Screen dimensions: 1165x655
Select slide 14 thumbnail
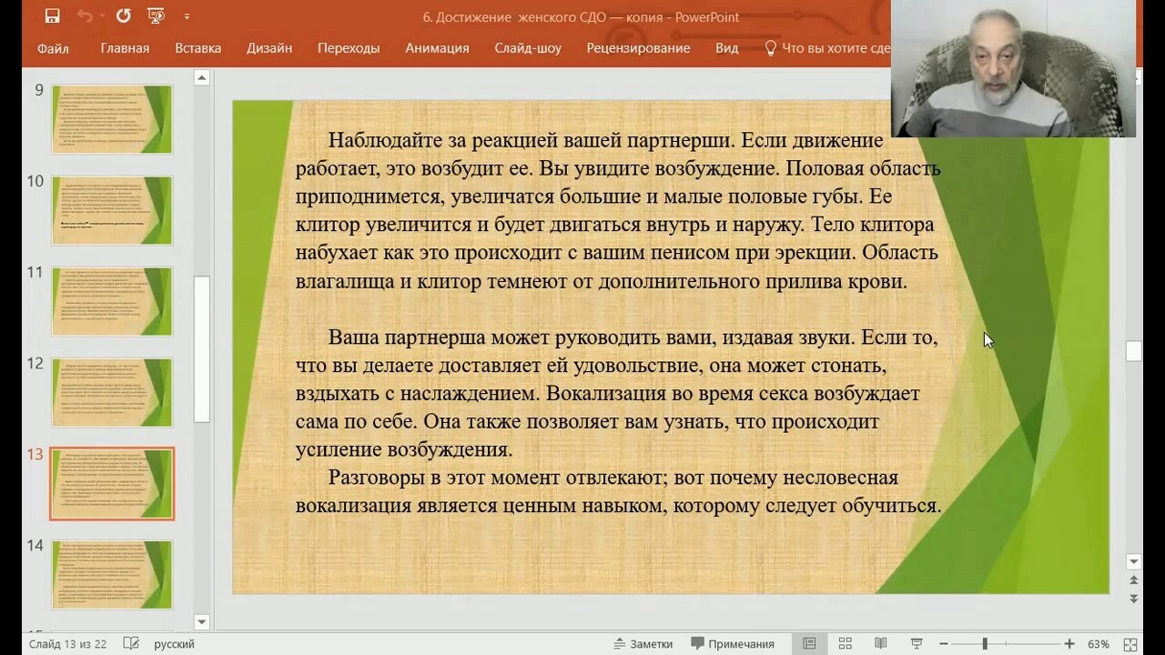[112, 575]
